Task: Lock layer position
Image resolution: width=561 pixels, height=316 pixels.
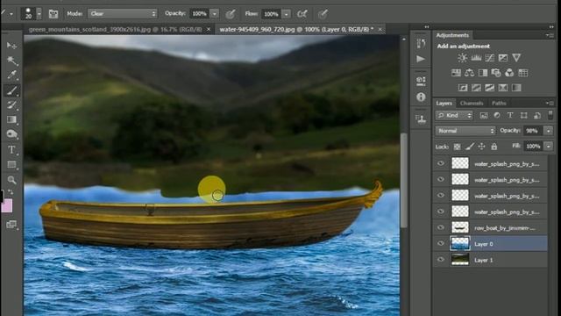Action: click(481, 147)
